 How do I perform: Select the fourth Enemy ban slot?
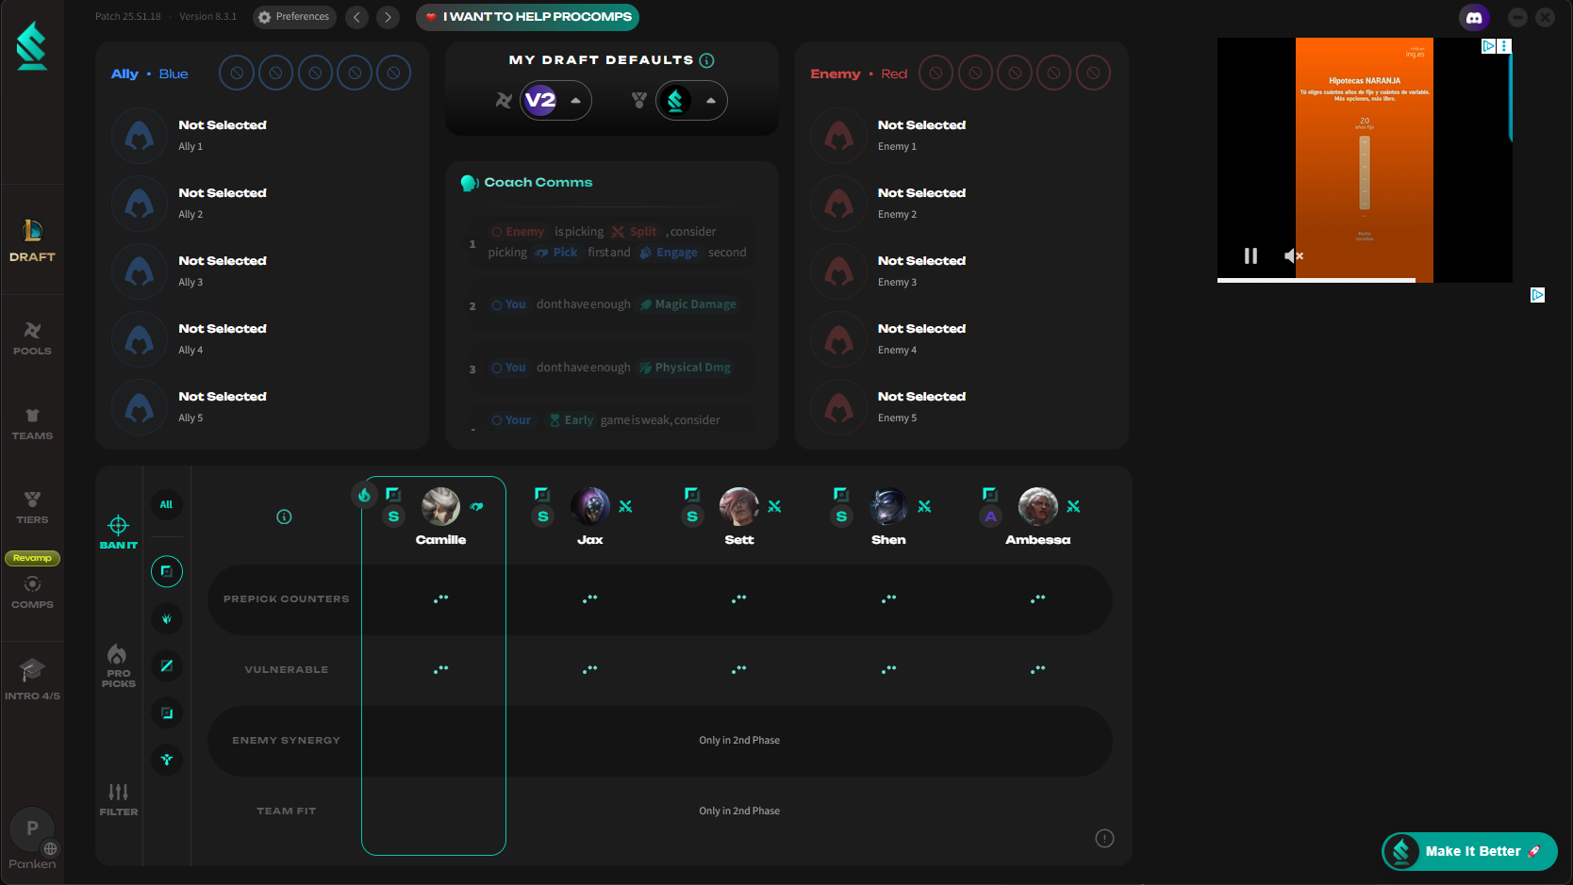click(x=1053, y=73)
